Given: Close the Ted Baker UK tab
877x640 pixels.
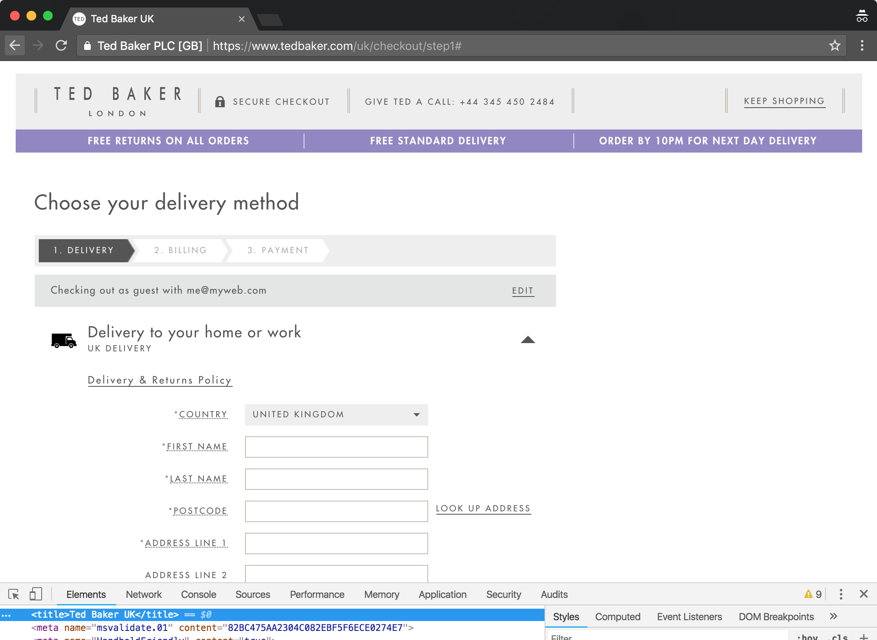Looking at the screenshot, I should point(242,19).
